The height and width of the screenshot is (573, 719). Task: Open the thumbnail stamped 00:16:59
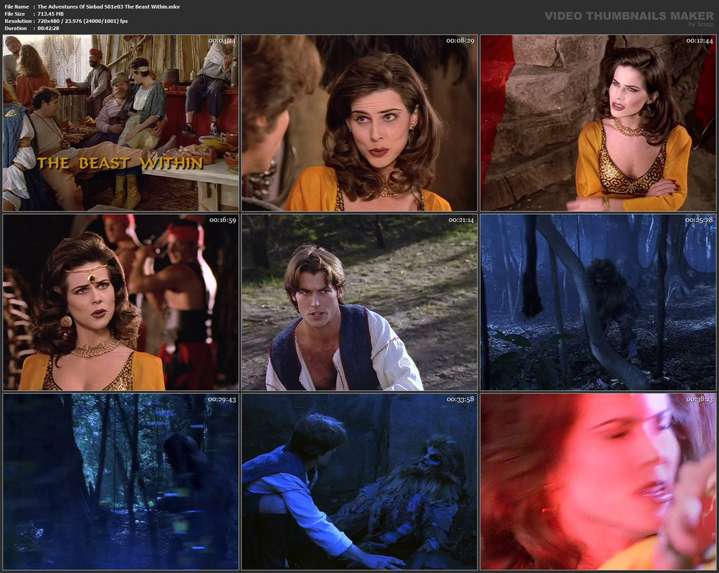(120, 302)
